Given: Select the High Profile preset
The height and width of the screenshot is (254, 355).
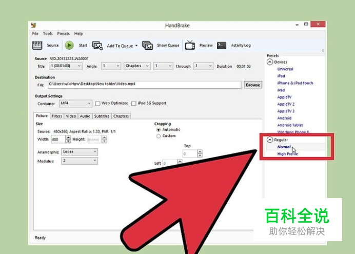Looking at the screenshot, I should tap(287, 154).
